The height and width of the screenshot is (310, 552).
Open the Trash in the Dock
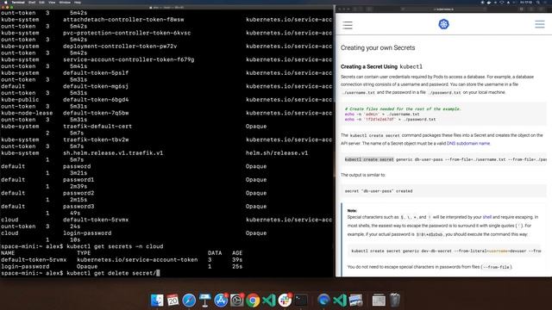[395, 301]
